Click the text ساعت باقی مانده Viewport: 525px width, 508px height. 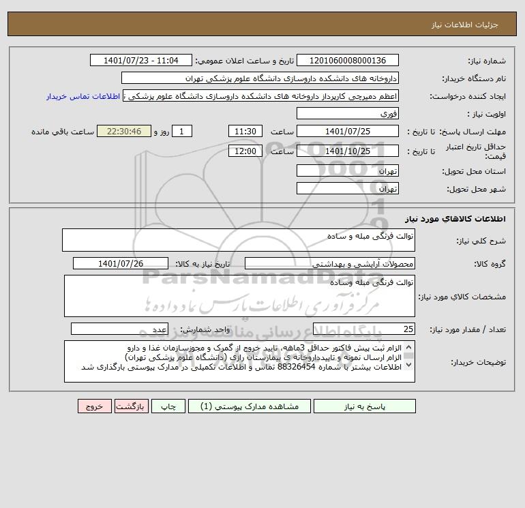coord(63,132)
